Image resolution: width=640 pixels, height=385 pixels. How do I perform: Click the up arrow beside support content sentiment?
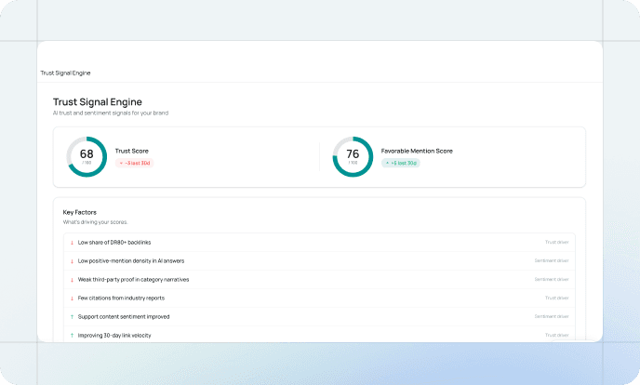click(72, 316)
